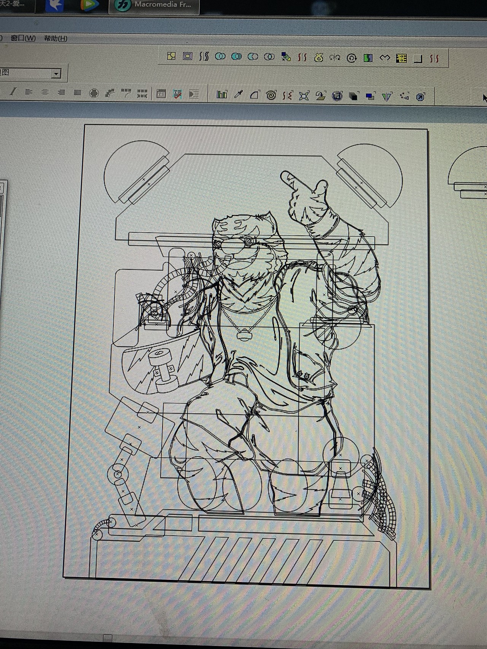Select the Bend tool with four-pointed star shape
The height and width of the screenshot is (649, 487).
pyautogui.click(x=304, y=96)
